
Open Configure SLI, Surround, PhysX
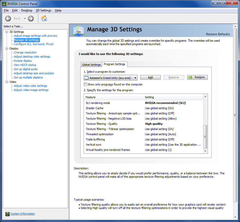34,44
